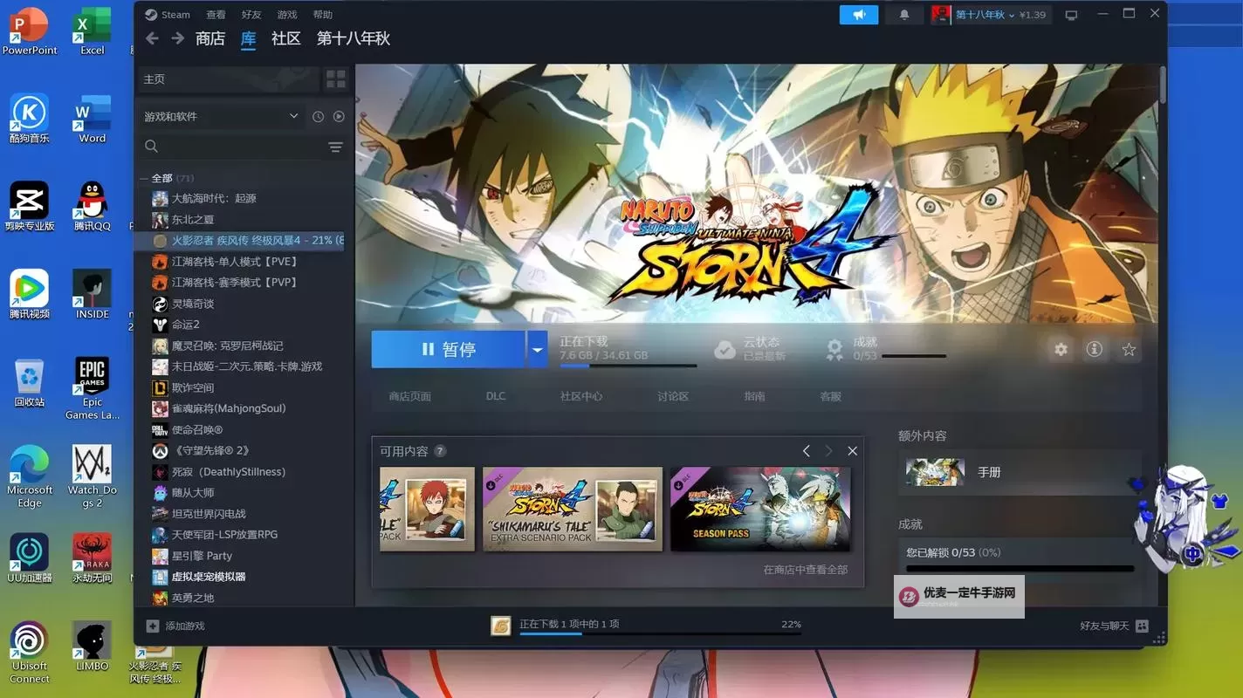This screenshot has width=1243, height=698.
Task: Open the 社区中心 tab
Action: pos(581,397)
